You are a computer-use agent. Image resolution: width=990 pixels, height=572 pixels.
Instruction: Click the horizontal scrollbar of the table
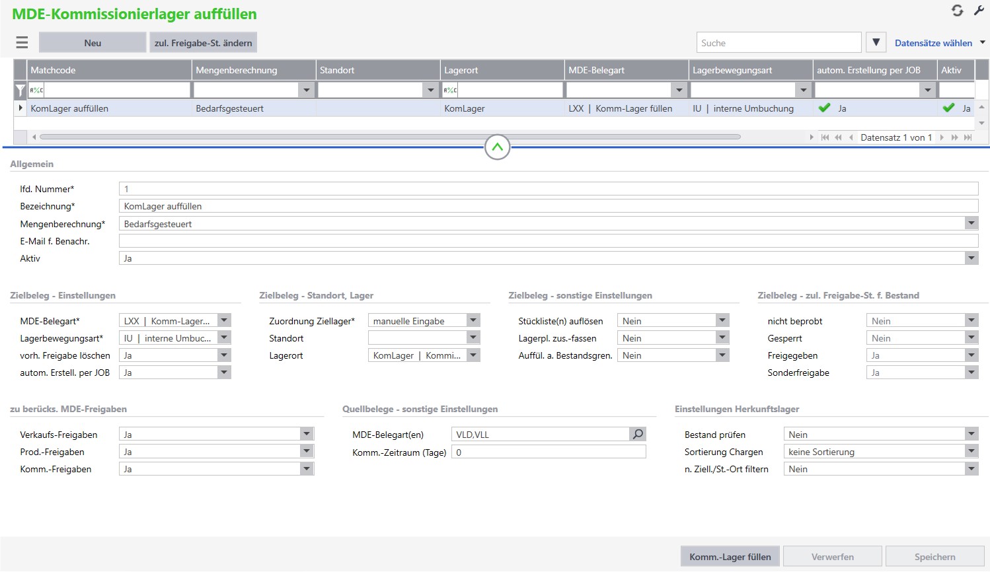390,137
